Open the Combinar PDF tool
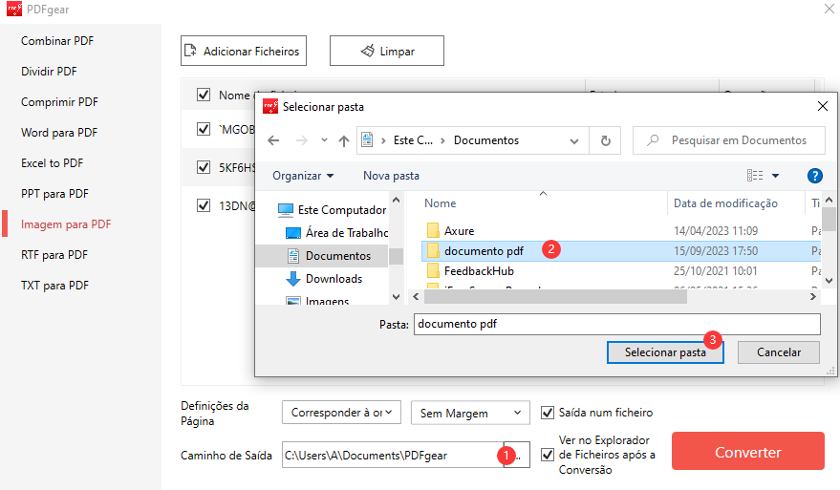840x490 pixels. pyautogui.click(x=57, y=41)
